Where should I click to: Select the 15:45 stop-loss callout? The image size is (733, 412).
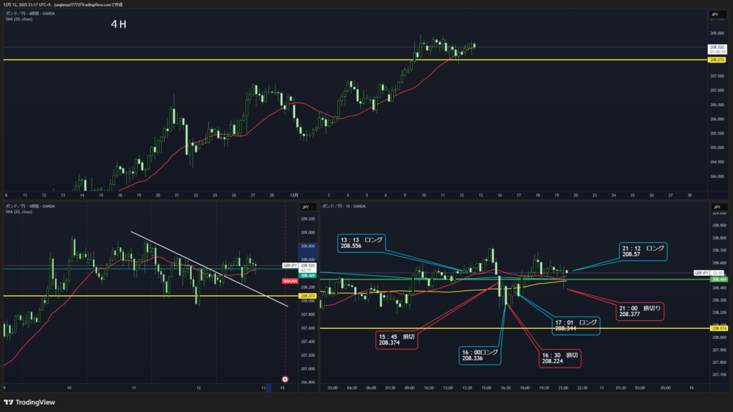click(x=398, y=339)
